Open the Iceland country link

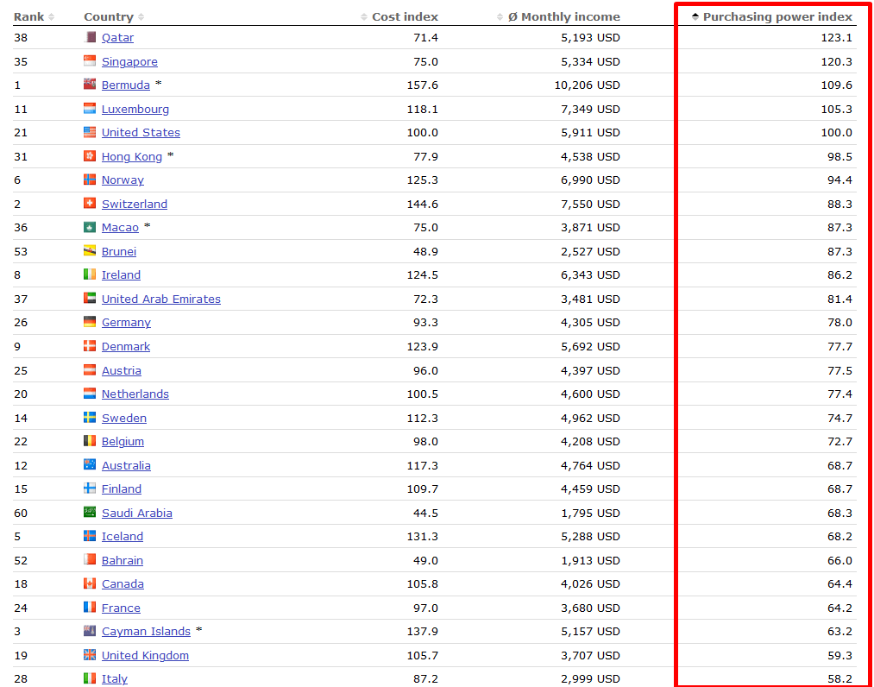(x=122, y=536)
